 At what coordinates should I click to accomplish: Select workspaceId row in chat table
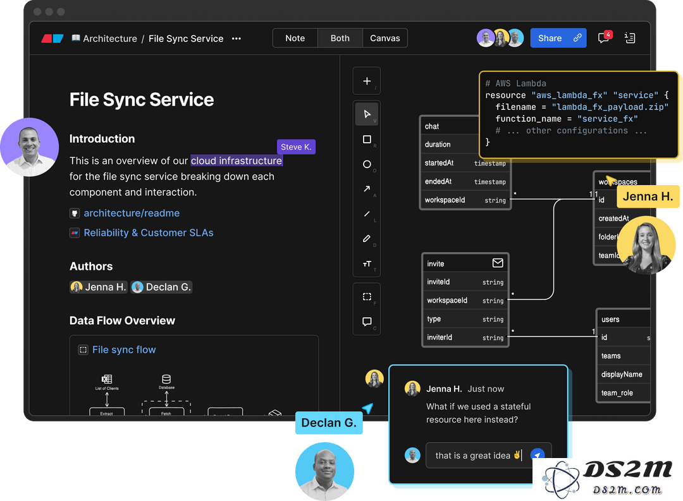(465, 200)
